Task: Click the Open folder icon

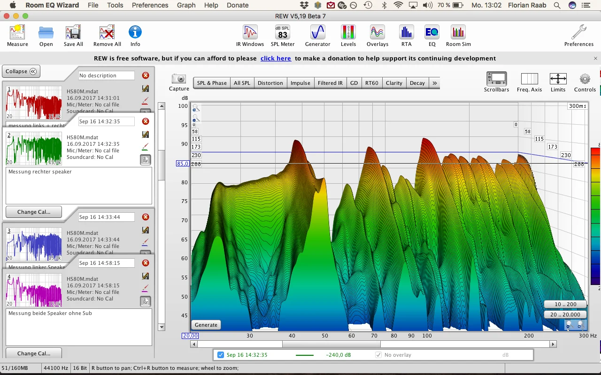Action: tap(46, 36)
